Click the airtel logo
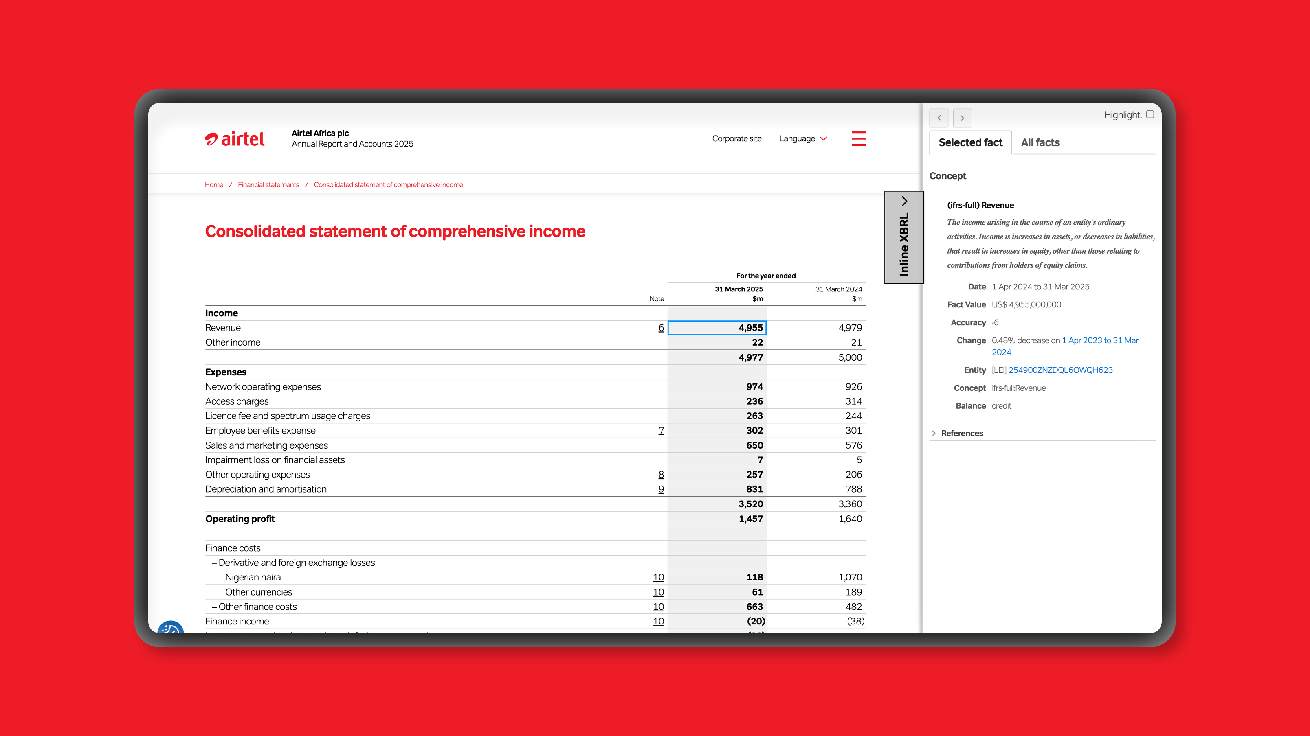The image size is (1310, 736). [x=235, y=139]
